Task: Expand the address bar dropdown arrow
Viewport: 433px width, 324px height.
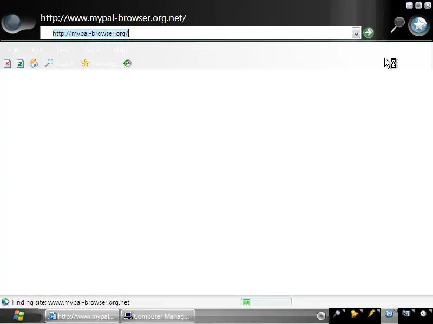Action: click(356, 33)
